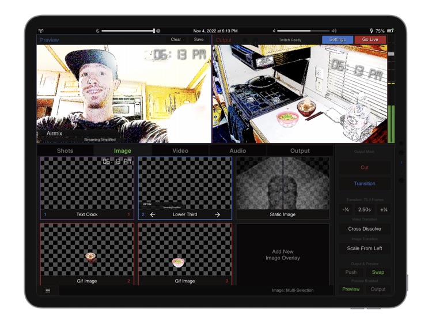
Task: Increase transition time with +¼ button
Action: tap(384, 210)
